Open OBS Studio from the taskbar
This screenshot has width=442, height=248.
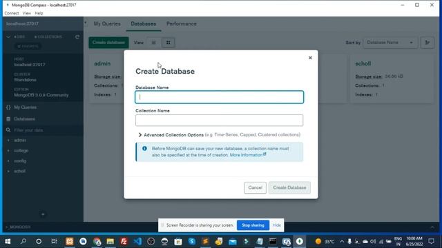151,241
